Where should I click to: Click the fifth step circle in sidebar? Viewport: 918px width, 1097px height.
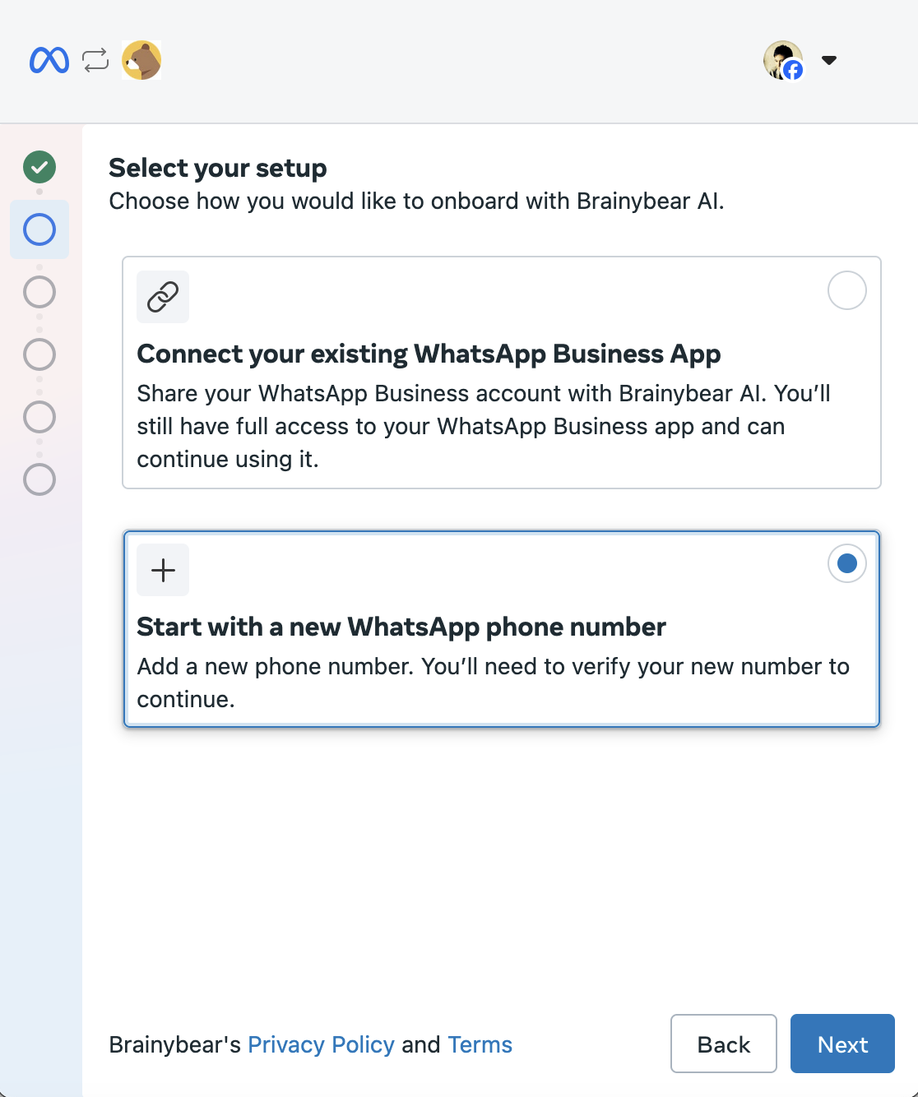coord(39,417)
